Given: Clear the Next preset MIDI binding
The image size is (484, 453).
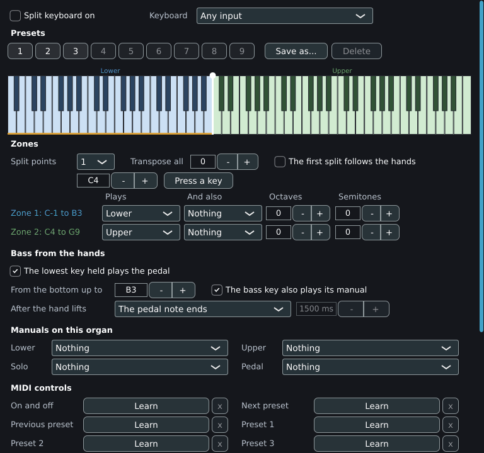Looking at the screenshot, I should pyautogui.click(x=451, y=406).
